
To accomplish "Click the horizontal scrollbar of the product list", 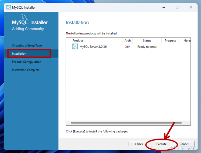I will click(x=126, y=123).
